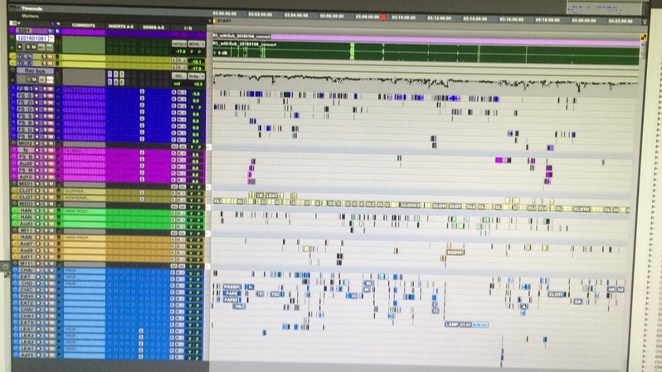Click the arrow icon at right end of the Markers ruler
The height and width of the screenshot is (372, 662).
645,22
